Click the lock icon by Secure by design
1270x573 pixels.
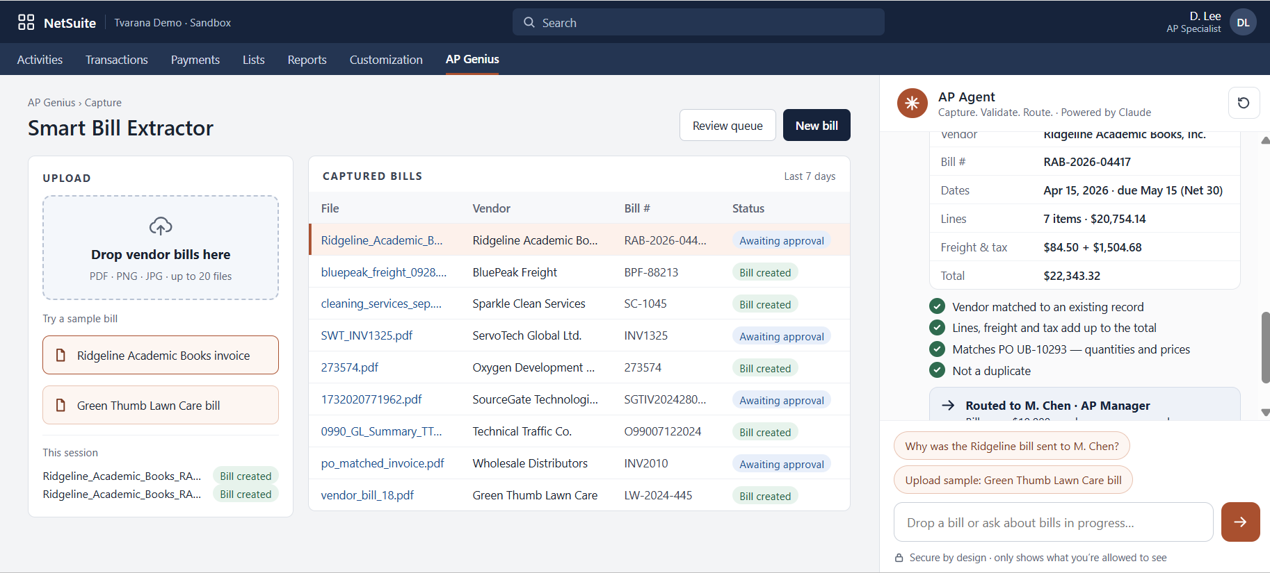tap(899, 558)
